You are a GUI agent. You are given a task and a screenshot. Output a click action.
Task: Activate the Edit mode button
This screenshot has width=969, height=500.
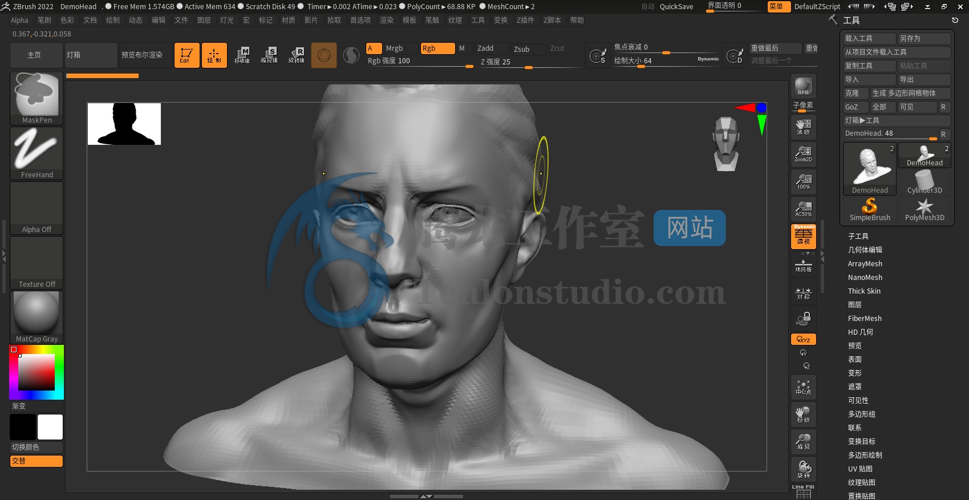[x=186, y=55]
